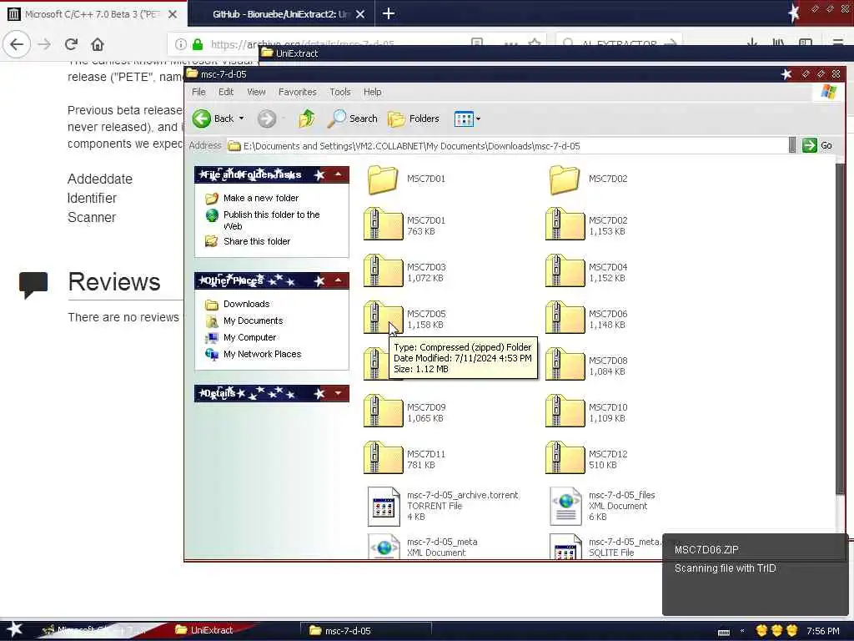Click the MSC7D06.ZIP scanning status popup
The image size is (854, 641).
(754, 574)
